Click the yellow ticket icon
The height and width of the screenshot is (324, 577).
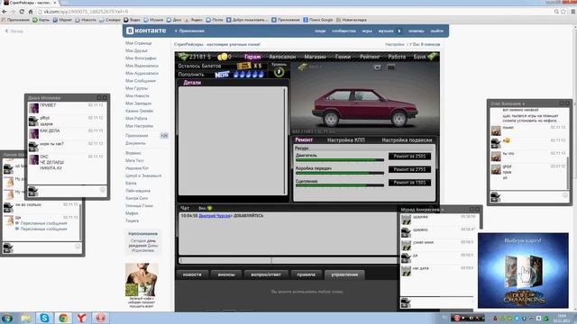coord(244,66)
